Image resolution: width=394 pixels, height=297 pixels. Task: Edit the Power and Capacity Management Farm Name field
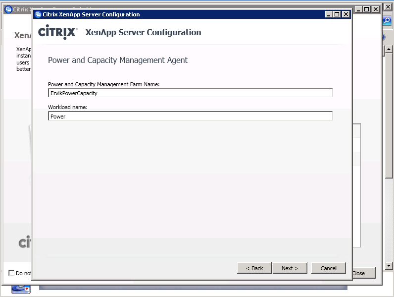point(190,93)
